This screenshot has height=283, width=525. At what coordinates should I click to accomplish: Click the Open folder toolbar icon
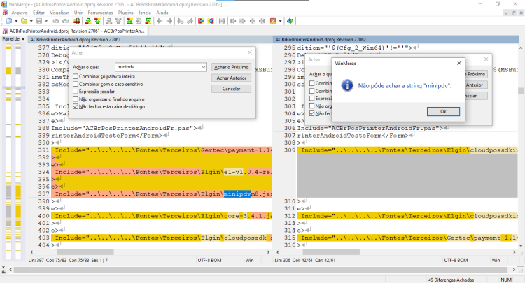[x=24, y=21]
